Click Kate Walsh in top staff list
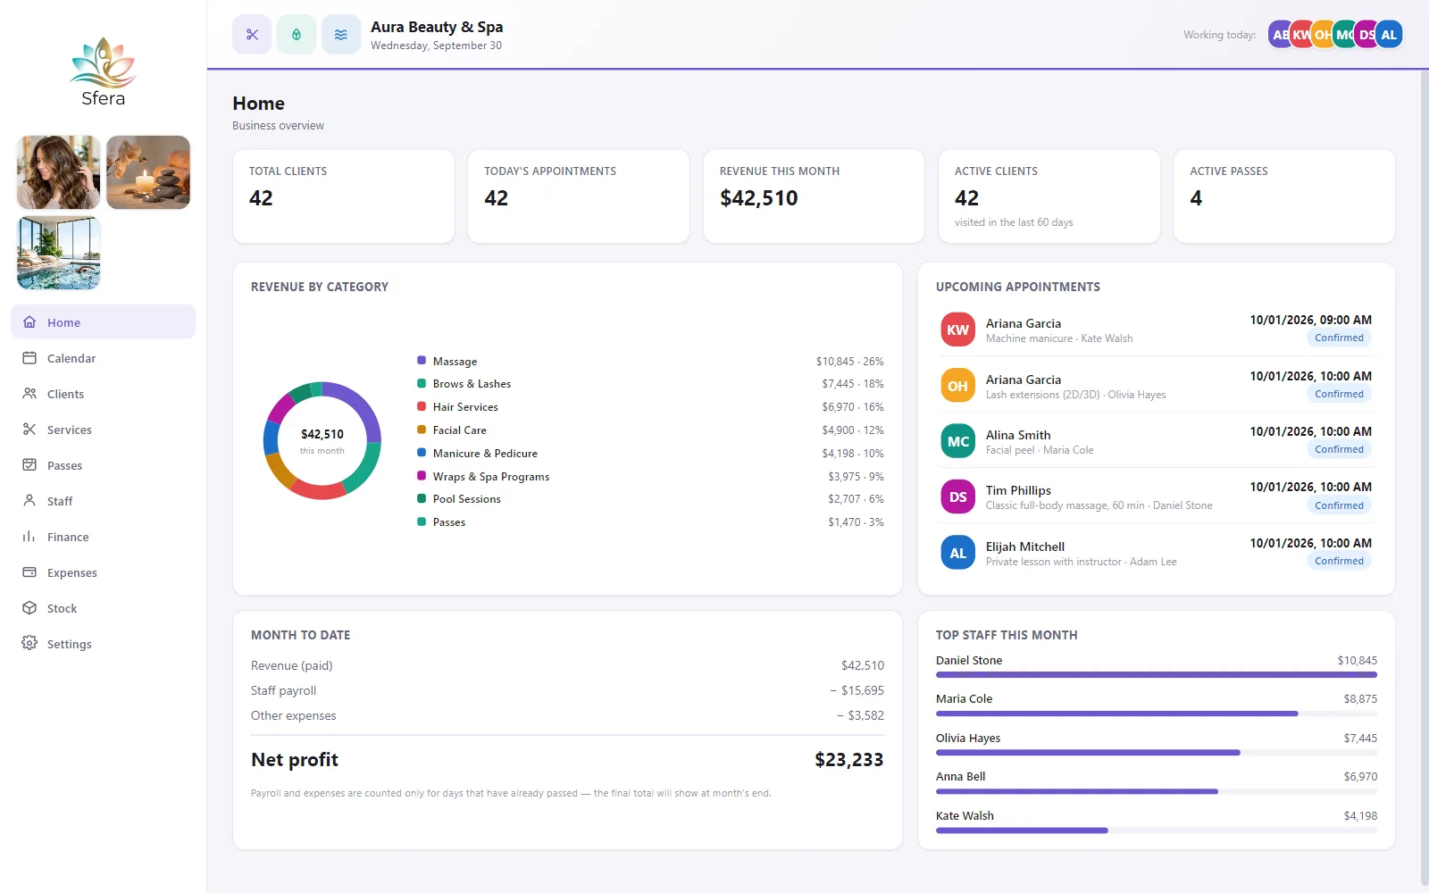The height and width of the screenshot is (893, 1429). click(x=965, y=815)
